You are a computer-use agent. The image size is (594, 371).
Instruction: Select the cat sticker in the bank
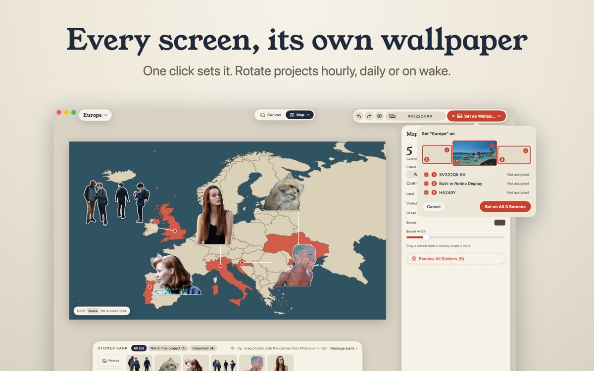click(x=168, y=363)
